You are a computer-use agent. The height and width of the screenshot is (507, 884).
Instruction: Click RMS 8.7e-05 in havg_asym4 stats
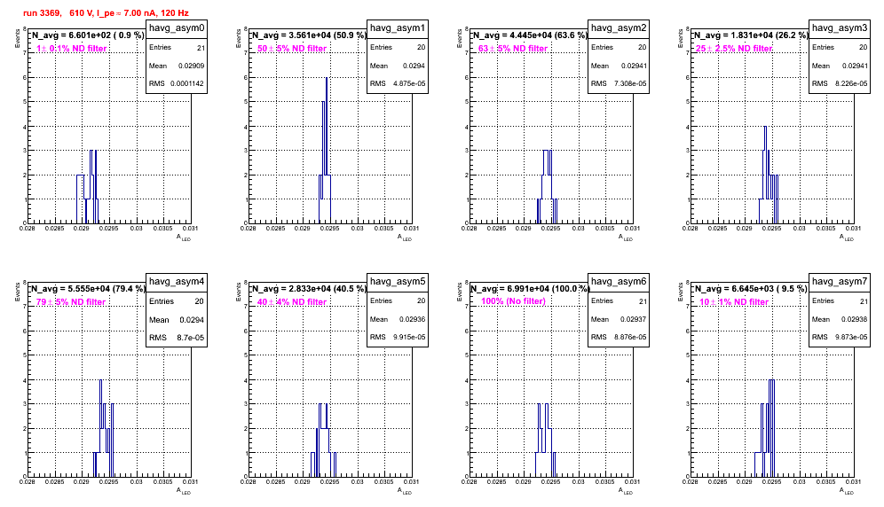tap(177, 338)
